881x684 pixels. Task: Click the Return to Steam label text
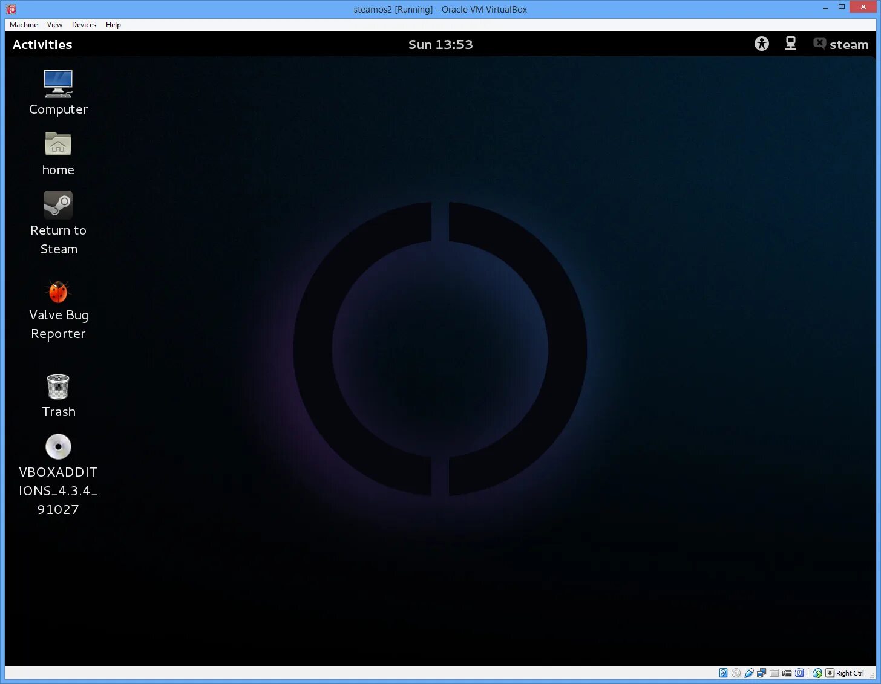(x=59, y=239)
